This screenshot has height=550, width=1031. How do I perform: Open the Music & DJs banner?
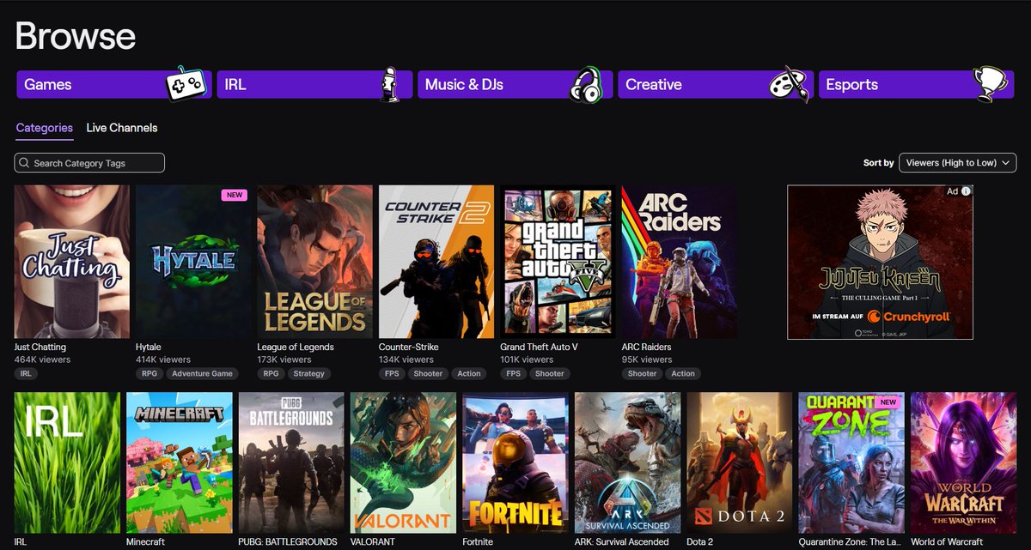point(515,85)
